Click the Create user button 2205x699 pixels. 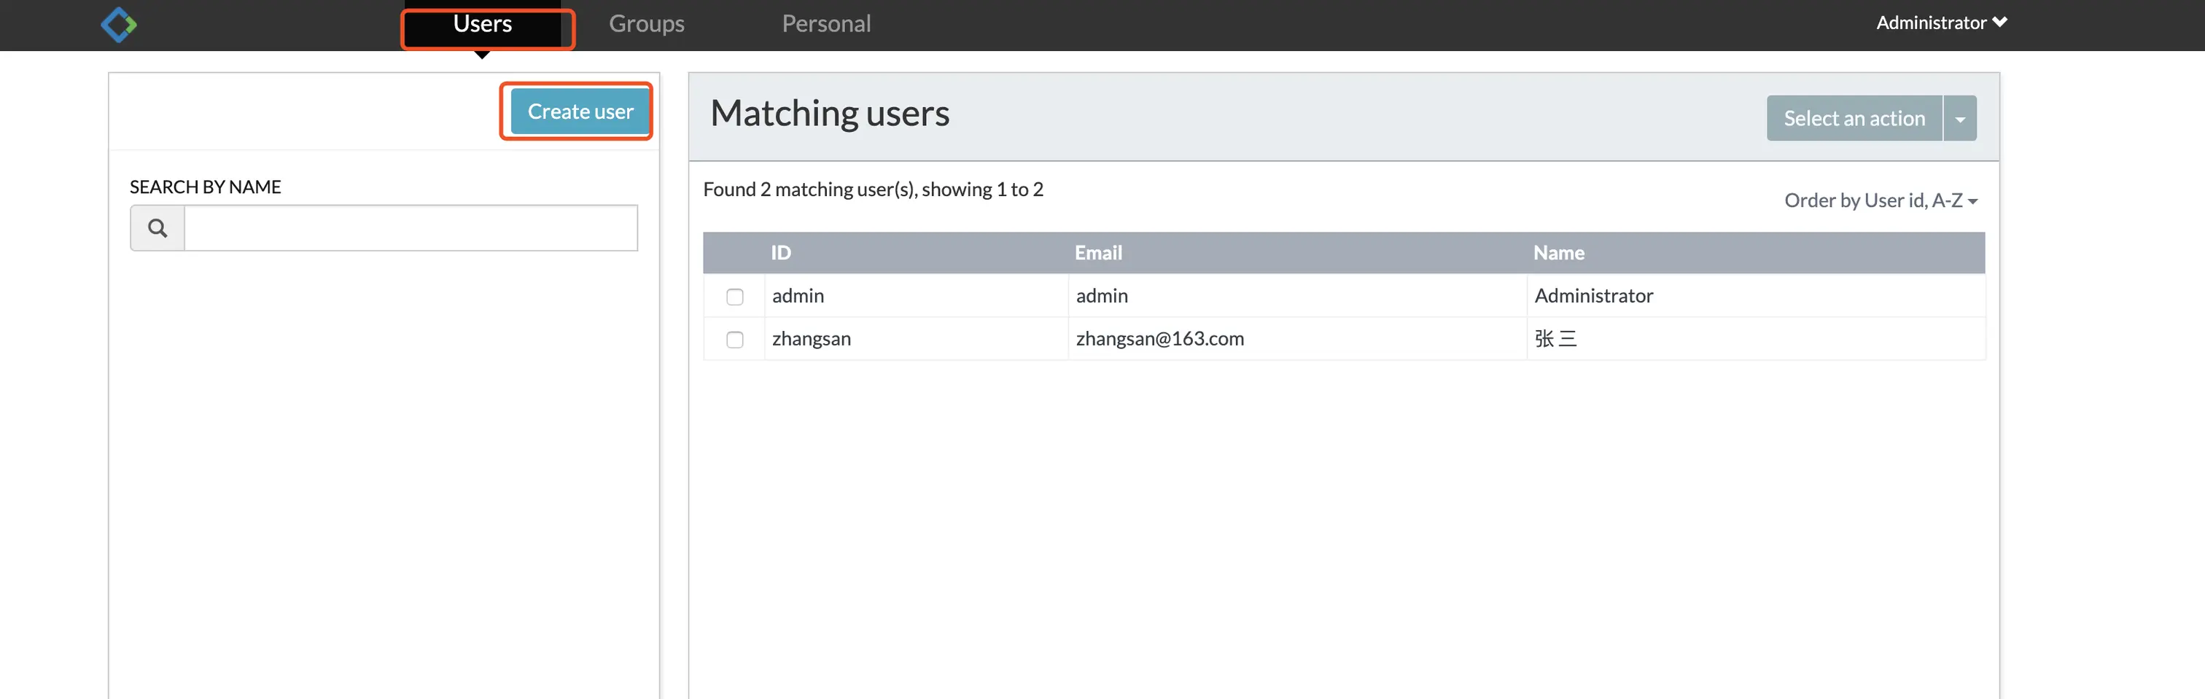coord(580,112)
